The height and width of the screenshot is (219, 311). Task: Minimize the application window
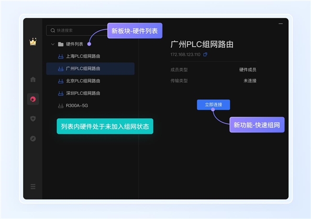click(x=280, y=23)
